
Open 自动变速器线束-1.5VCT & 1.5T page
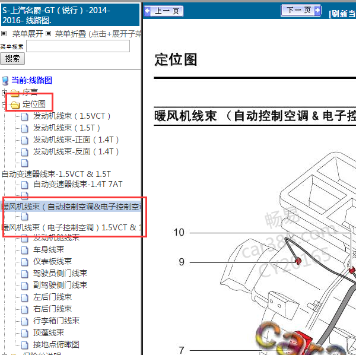(x=56, y=174)
